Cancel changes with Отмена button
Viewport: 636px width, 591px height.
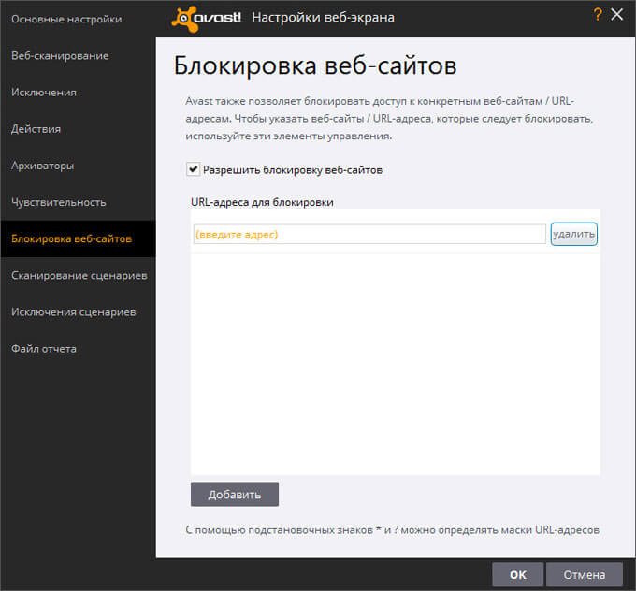pyautogui.click(x=584, y=574)
